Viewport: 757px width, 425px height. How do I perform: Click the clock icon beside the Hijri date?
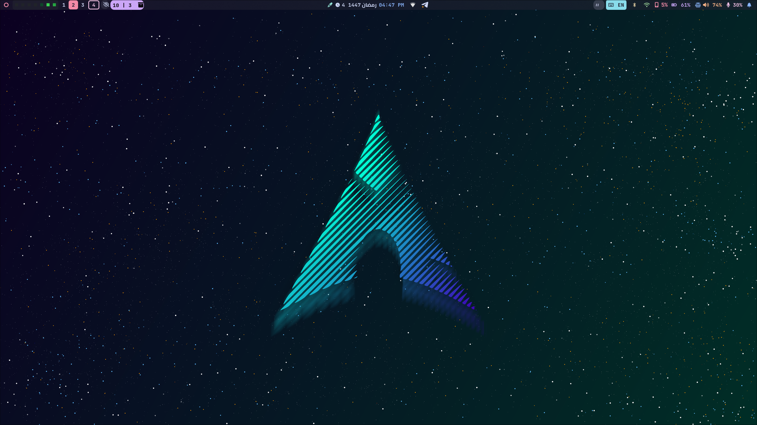pos(337,5)
